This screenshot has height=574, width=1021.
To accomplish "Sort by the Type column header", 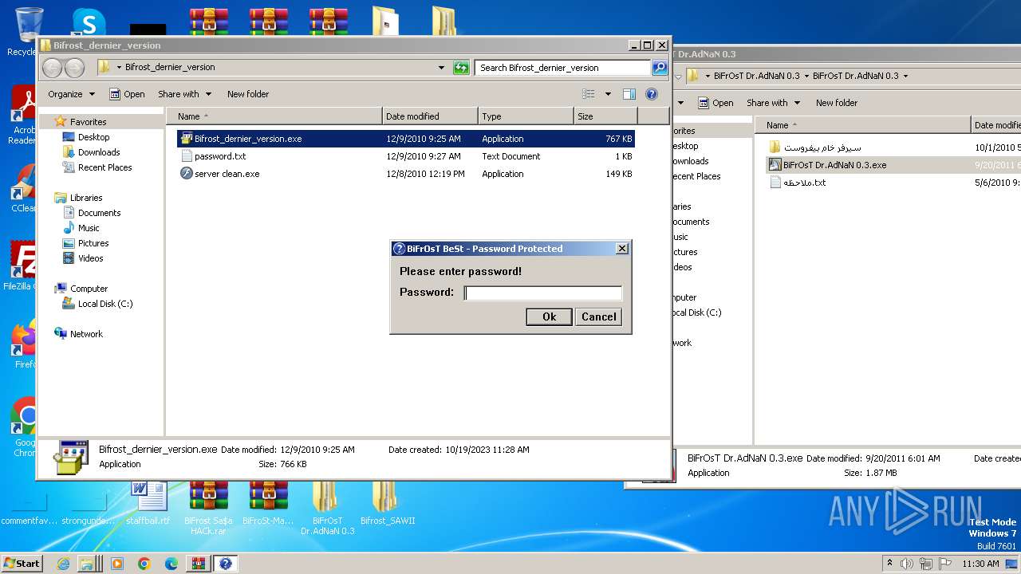I will 526,116.
